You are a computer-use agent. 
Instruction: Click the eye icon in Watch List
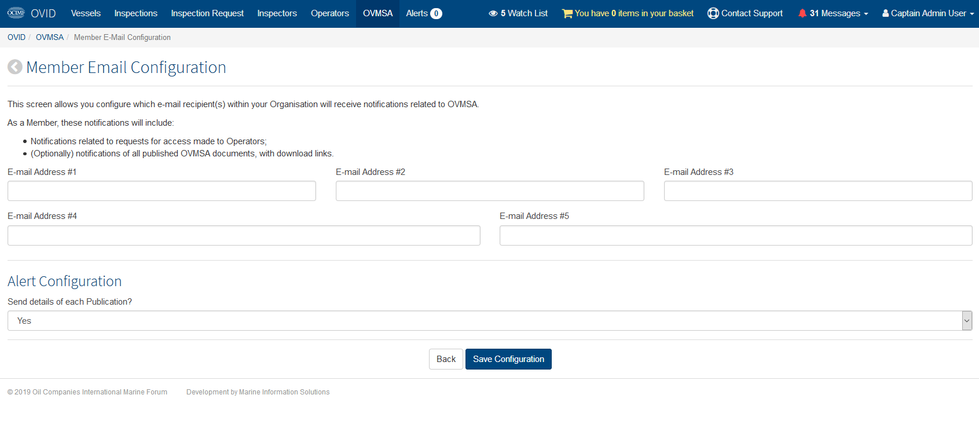[493, 13]
